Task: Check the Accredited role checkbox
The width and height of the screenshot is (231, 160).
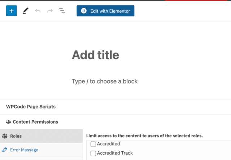Action: pyautogui.click(x=93, y=144)
